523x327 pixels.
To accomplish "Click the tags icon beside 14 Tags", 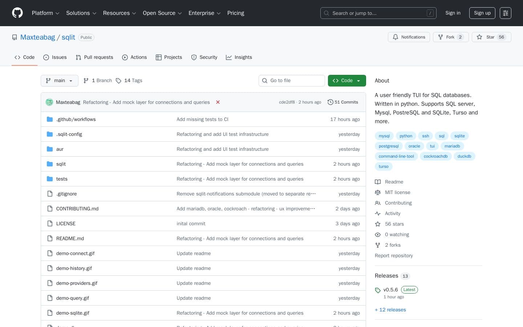I will click(x=119, y=81).
